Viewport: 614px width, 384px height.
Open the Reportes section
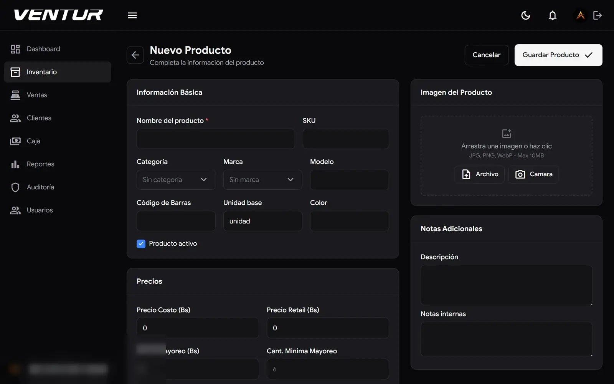coord(58,164)
